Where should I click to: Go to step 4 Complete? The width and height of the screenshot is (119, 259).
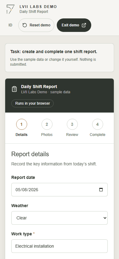(x=98, y=128)
